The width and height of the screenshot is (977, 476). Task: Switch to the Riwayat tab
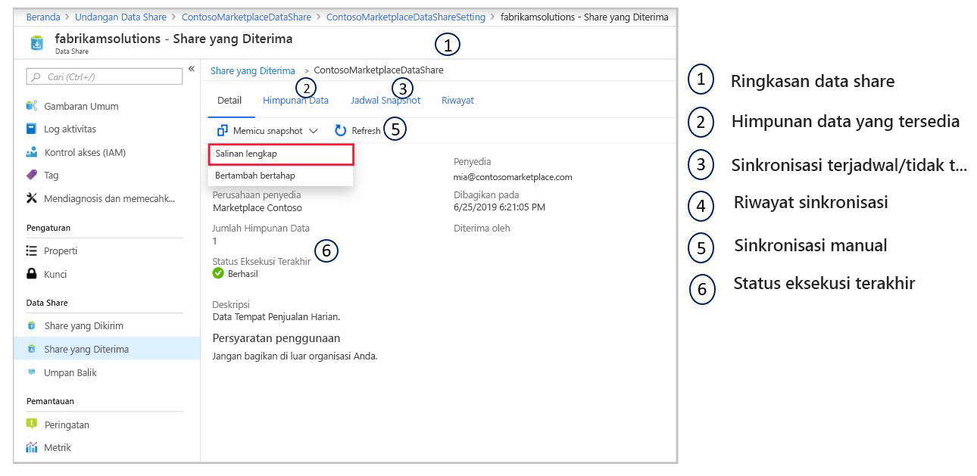coord(457,99)
